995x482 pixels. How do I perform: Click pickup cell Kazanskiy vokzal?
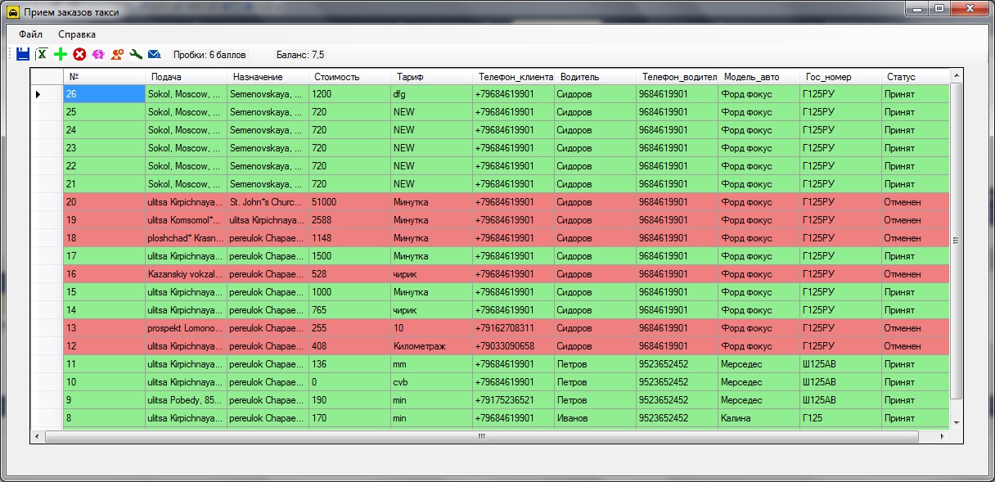pyautogui.click(x=186, y=274)
